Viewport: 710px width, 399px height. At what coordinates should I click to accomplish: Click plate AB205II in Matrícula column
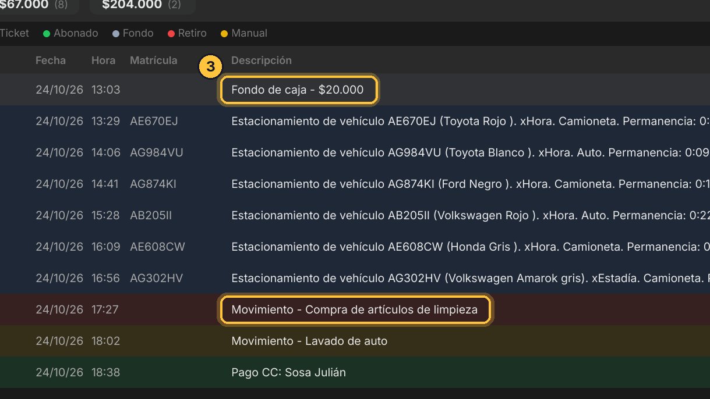click(151, 215)
